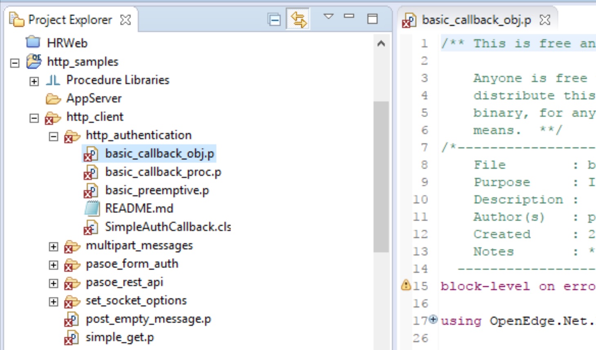Screen dimensions: 596x350
Task: Maximize the Project Explorer view
Action: click(372, 19)
